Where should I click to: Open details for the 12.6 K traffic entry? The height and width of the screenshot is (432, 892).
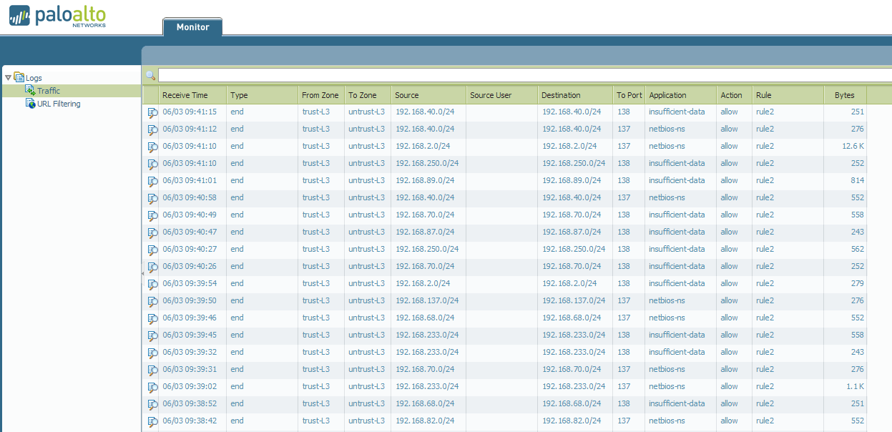click(152, 146)
